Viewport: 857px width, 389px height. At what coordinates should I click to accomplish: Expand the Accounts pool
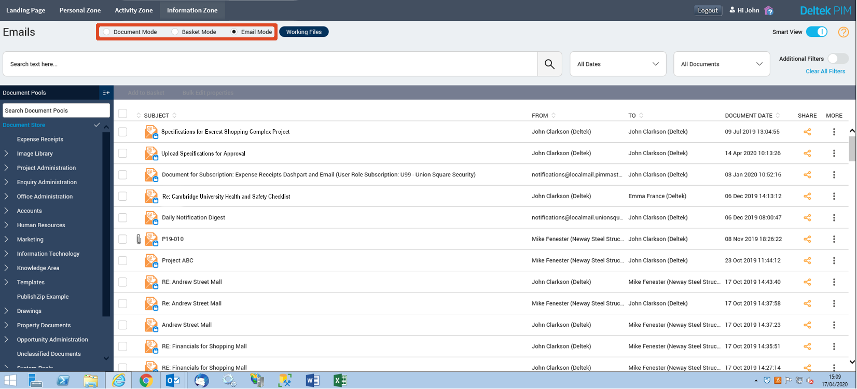click(6, 211)
